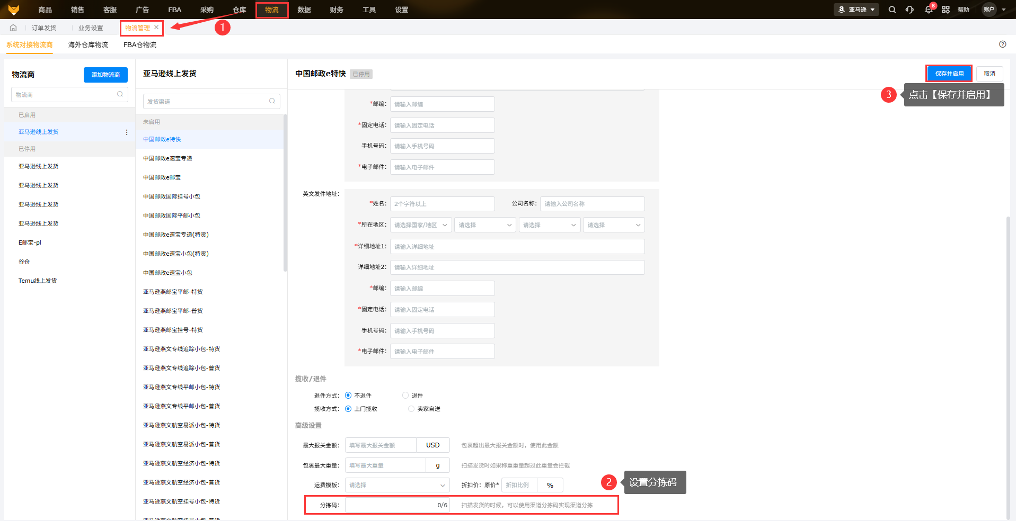Click the fox logo in the header
This screenshot has height=521, width=1016.
[x=14, y=10]
